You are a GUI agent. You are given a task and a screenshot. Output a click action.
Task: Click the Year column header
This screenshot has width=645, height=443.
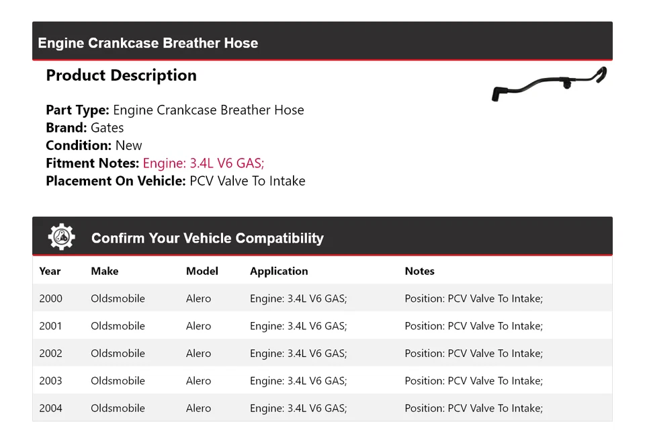(50, 271)
